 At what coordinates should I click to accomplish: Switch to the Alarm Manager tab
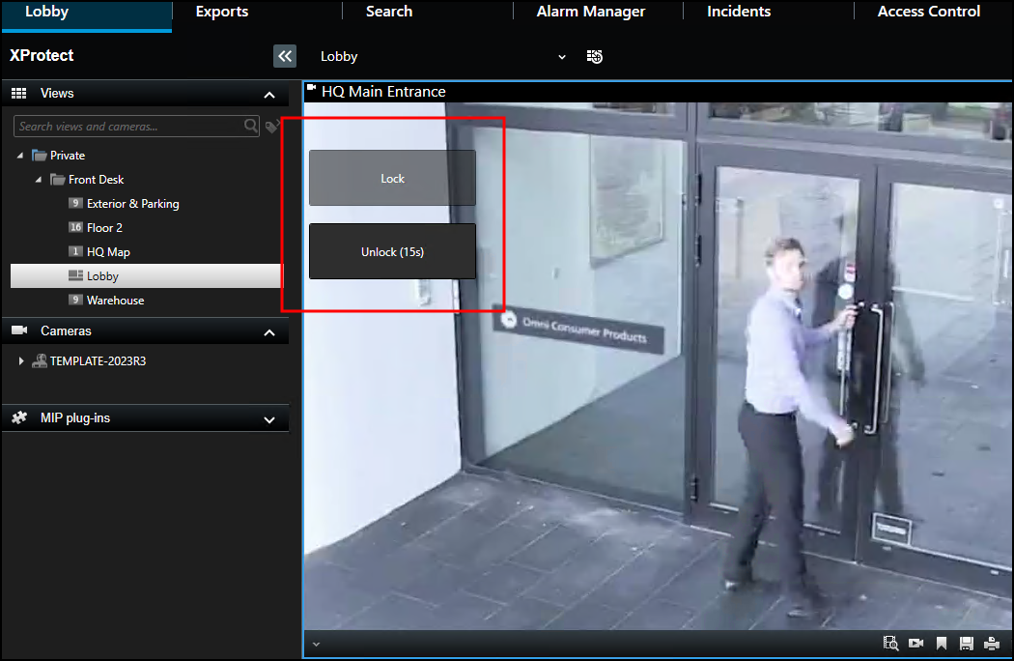tap(590, 12)
